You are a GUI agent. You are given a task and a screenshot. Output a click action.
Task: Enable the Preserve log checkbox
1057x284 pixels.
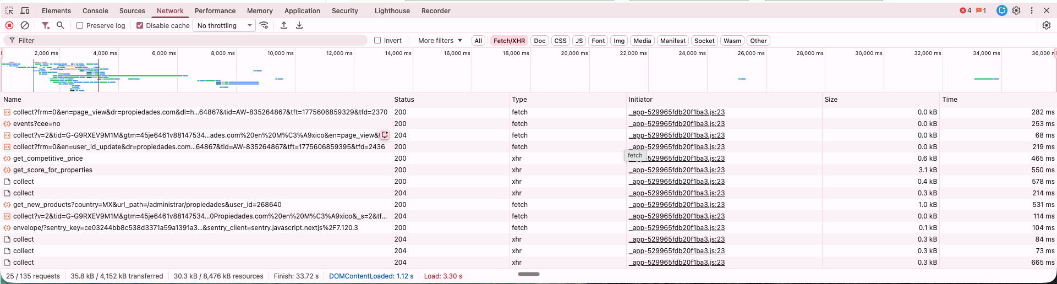(80, 25)
